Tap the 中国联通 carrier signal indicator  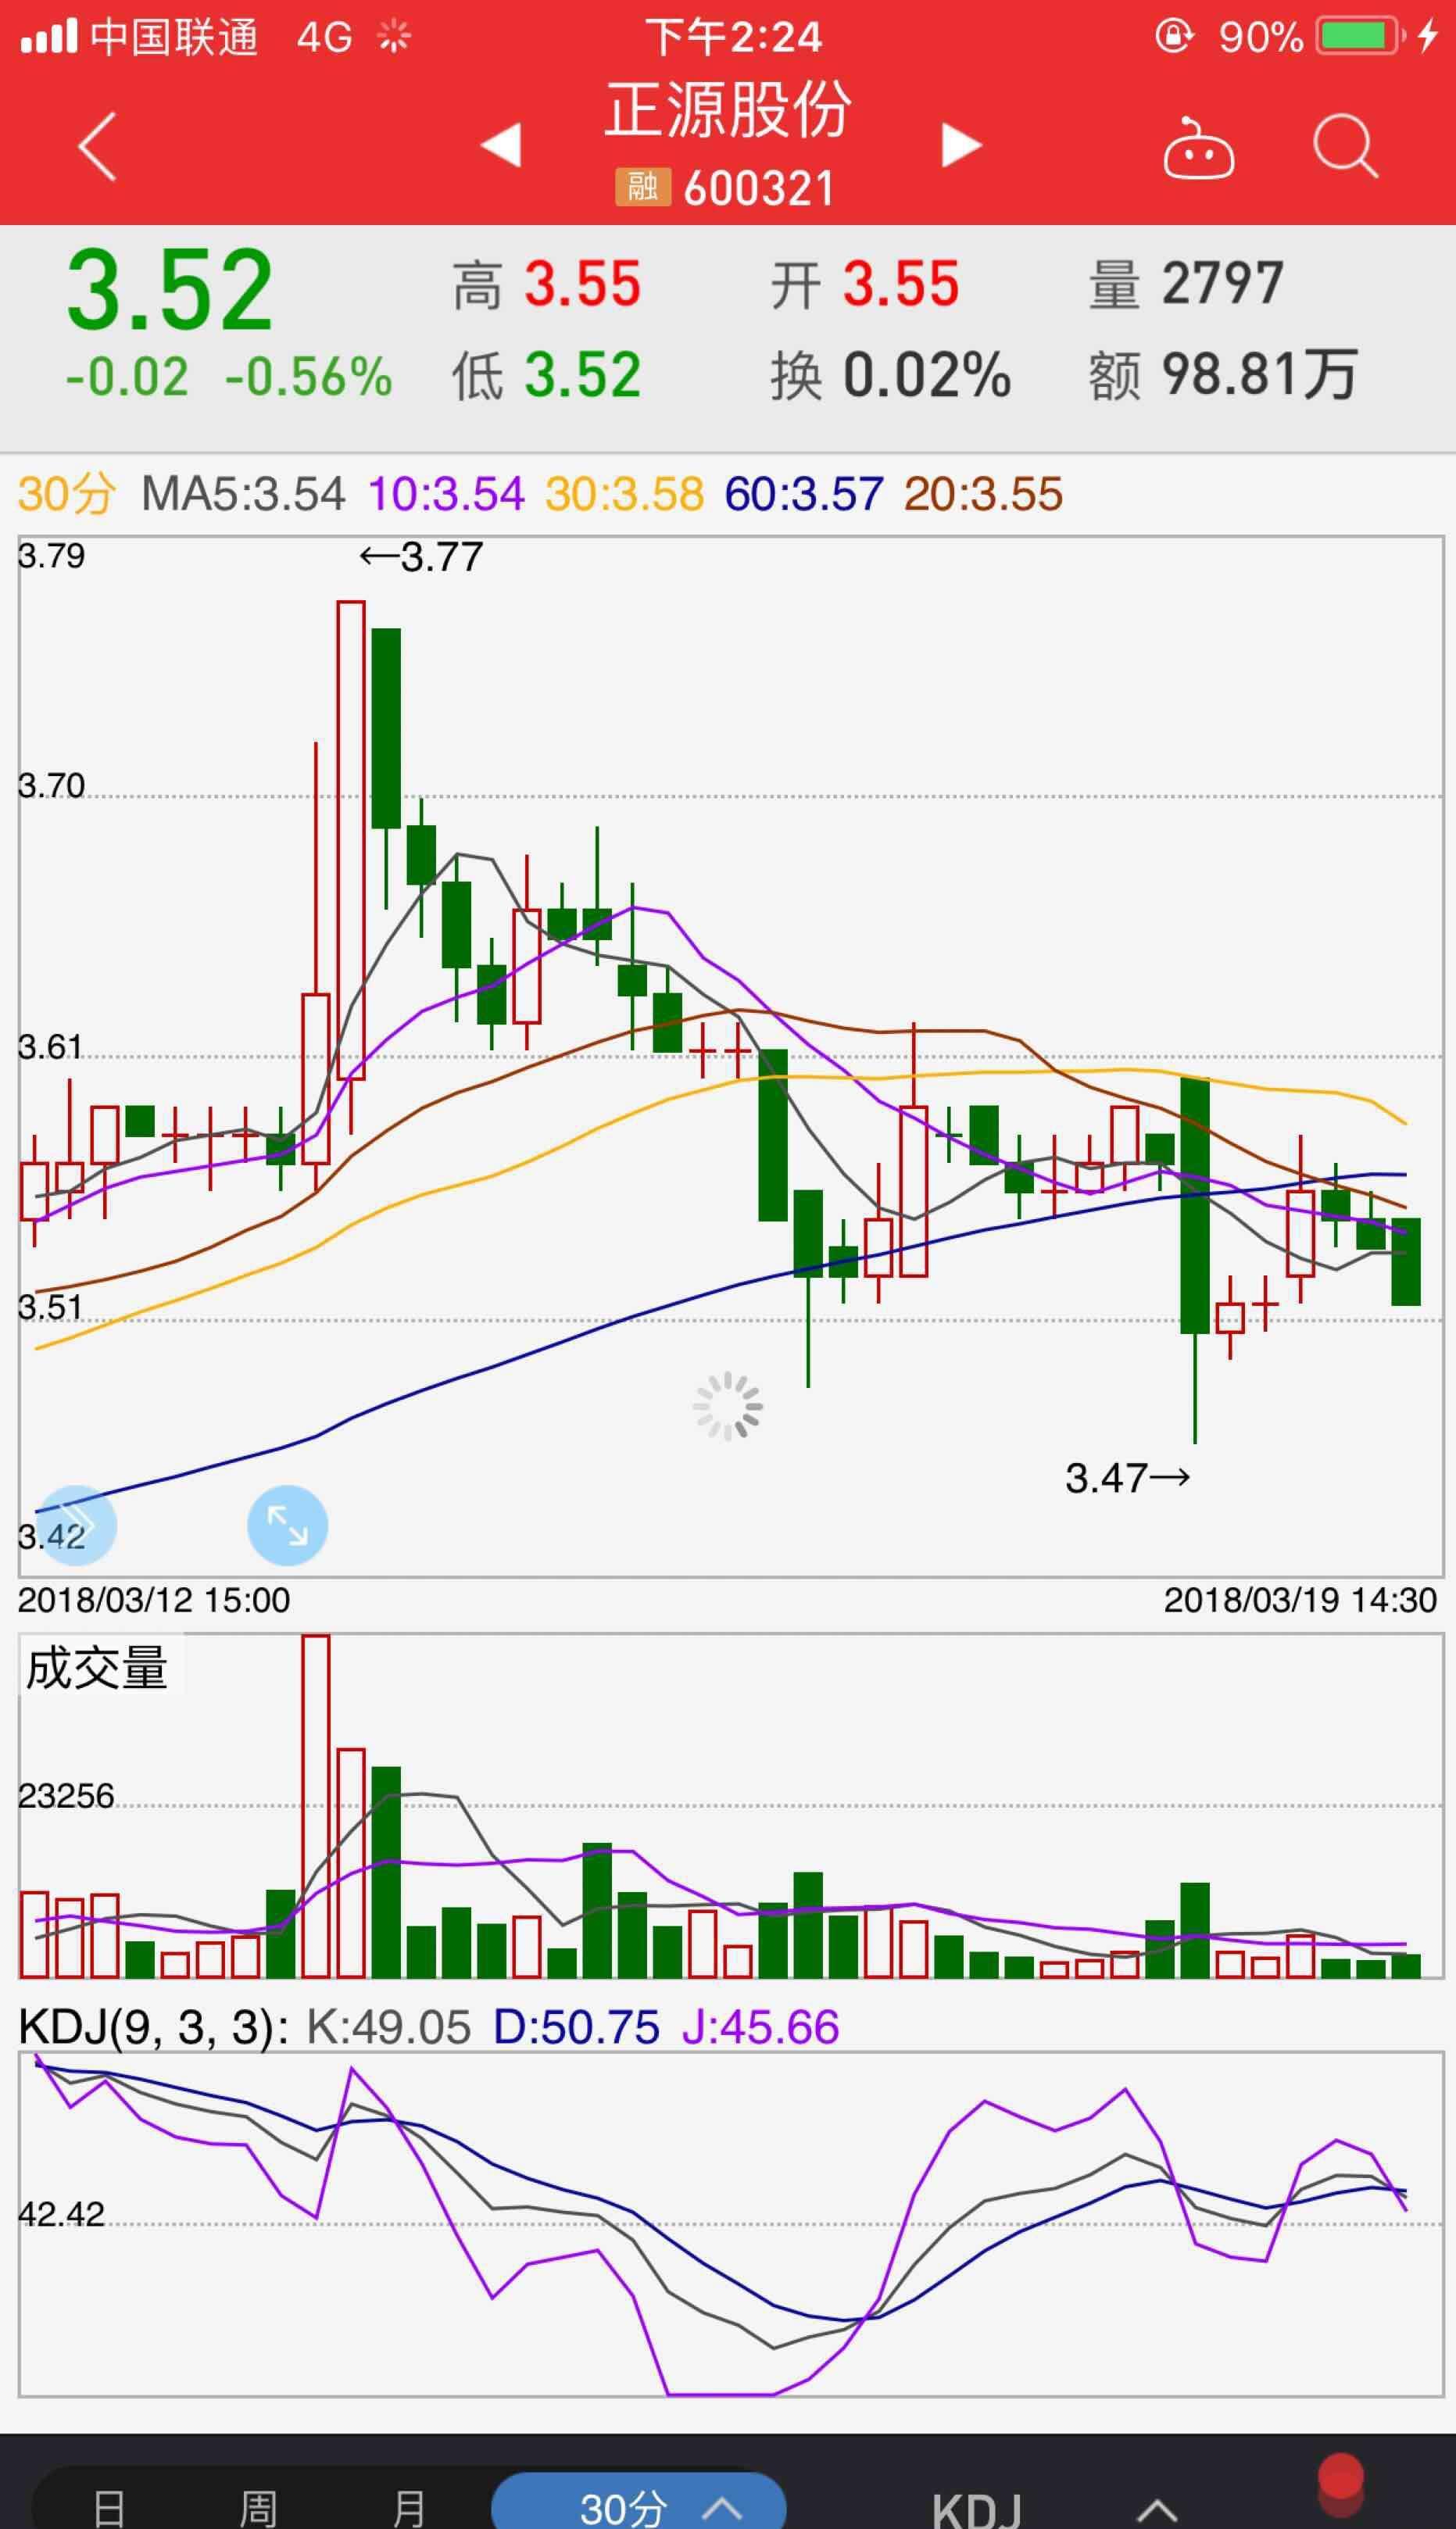[x=139, y=38]
